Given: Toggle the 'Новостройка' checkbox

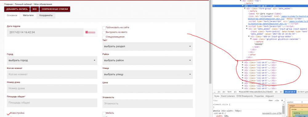Looking at the screenshot, I should 8,114.
